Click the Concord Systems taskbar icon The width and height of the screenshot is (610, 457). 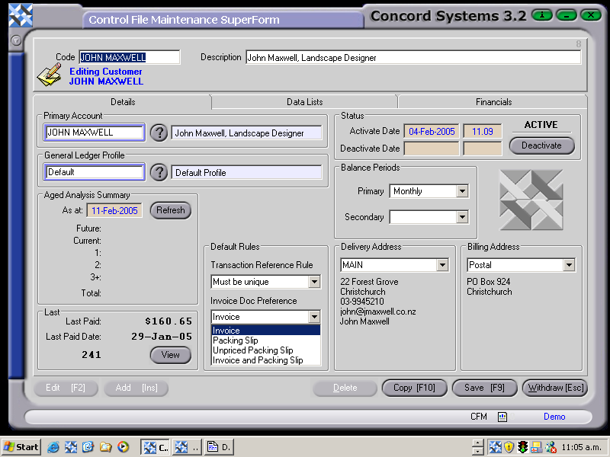156,446
